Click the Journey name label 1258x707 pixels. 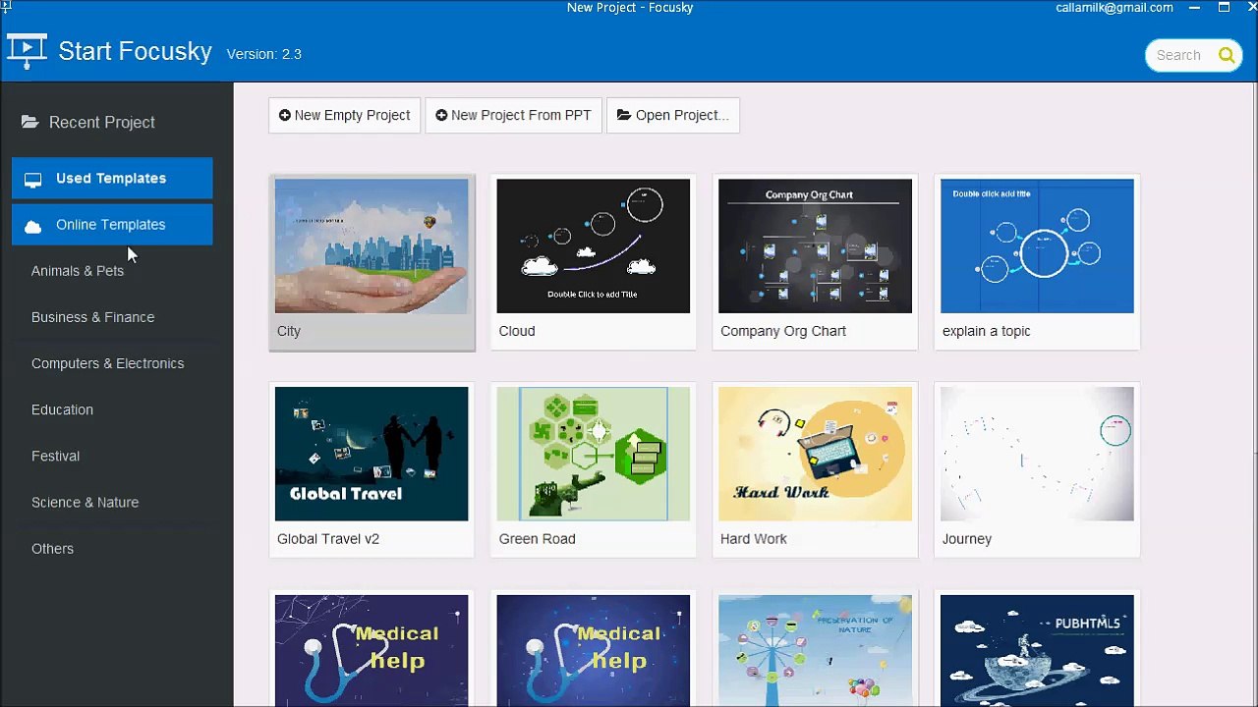967,539
